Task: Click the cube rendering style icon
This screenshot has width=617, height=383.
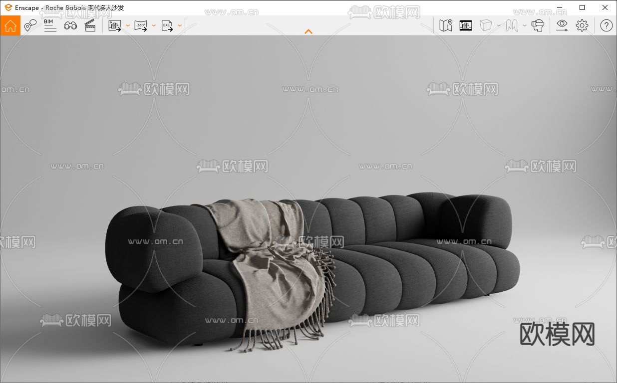Action: [486, 25]
